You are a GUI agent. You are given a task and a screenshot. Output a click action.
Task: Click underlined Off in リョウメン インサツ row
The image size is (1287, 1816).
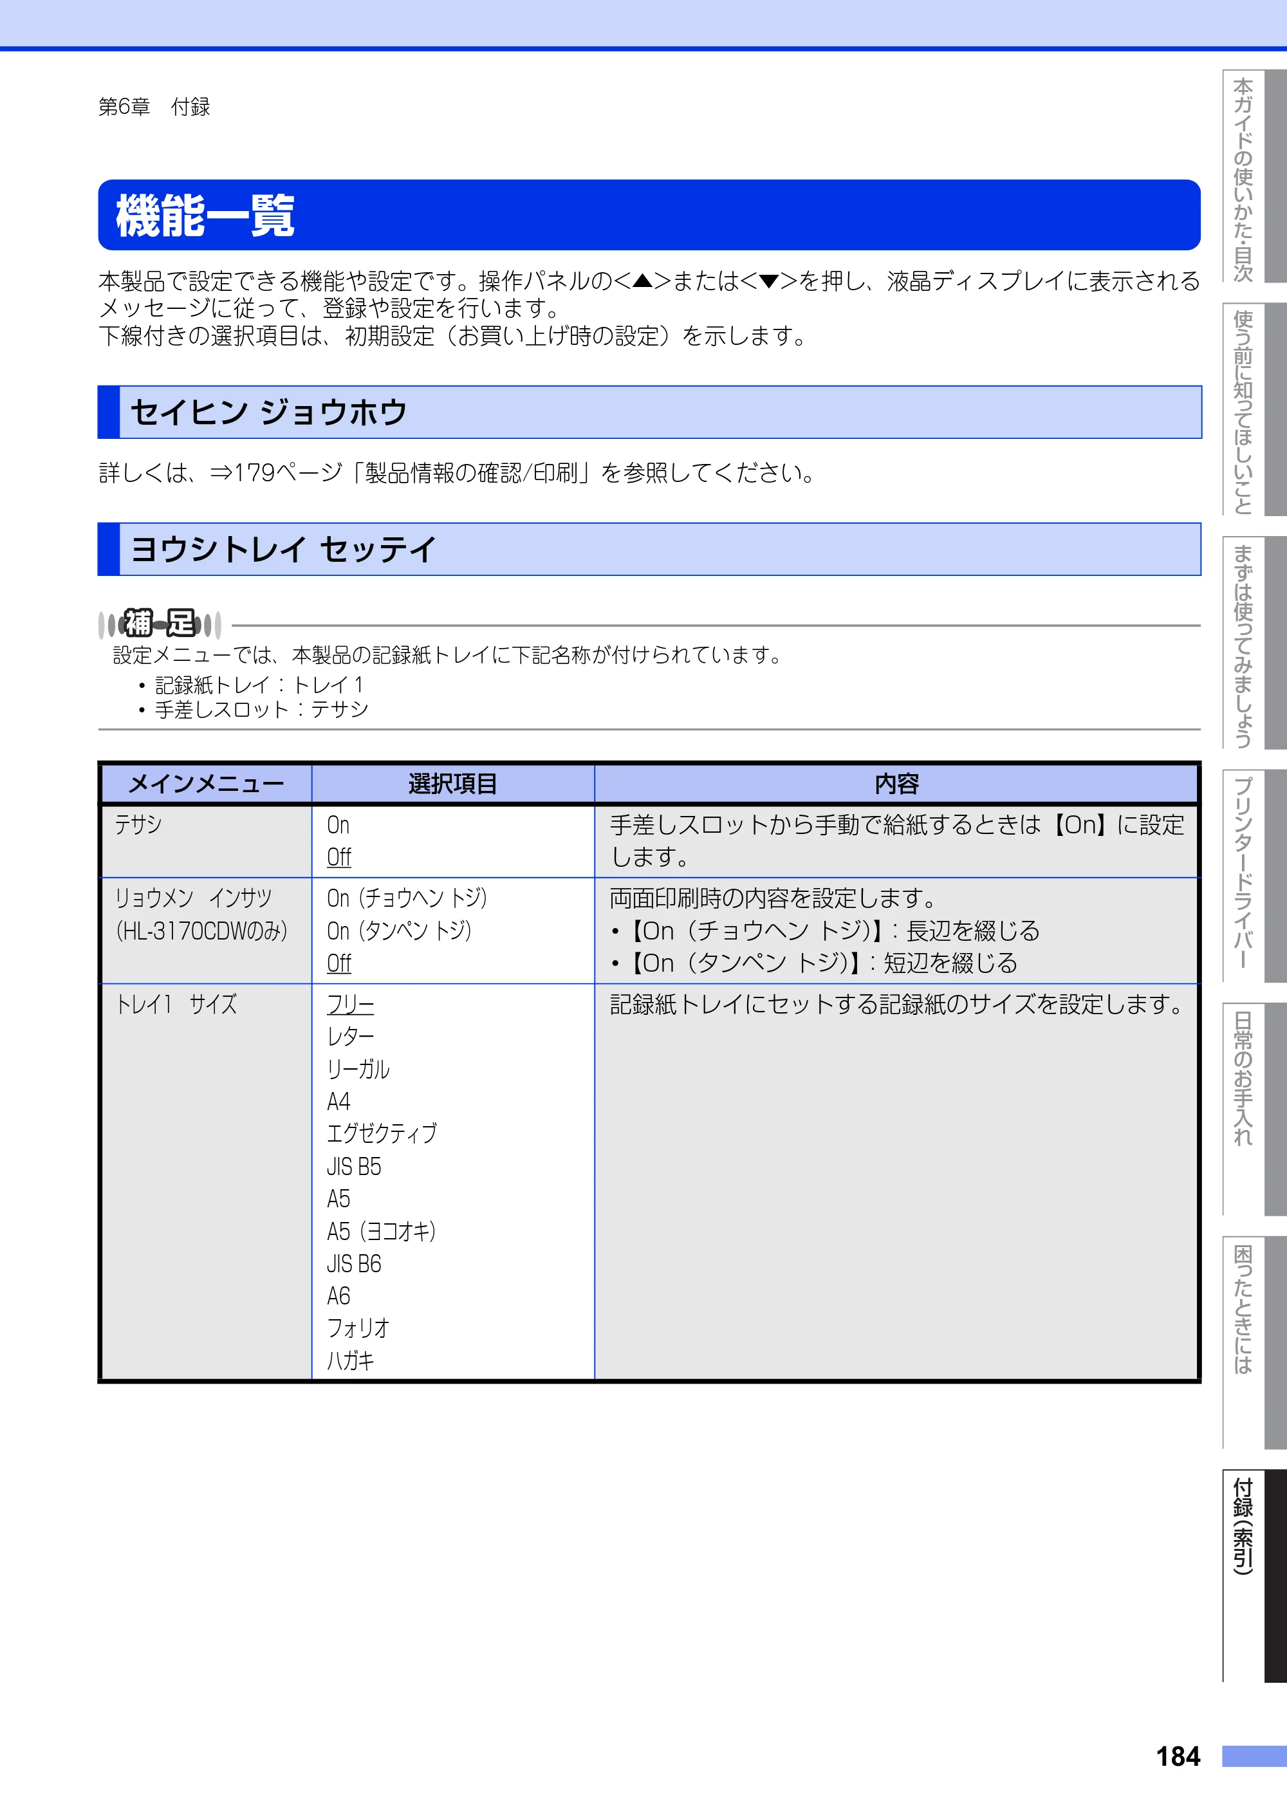339,963
